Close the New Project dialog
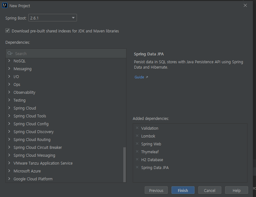 point(245,6)
